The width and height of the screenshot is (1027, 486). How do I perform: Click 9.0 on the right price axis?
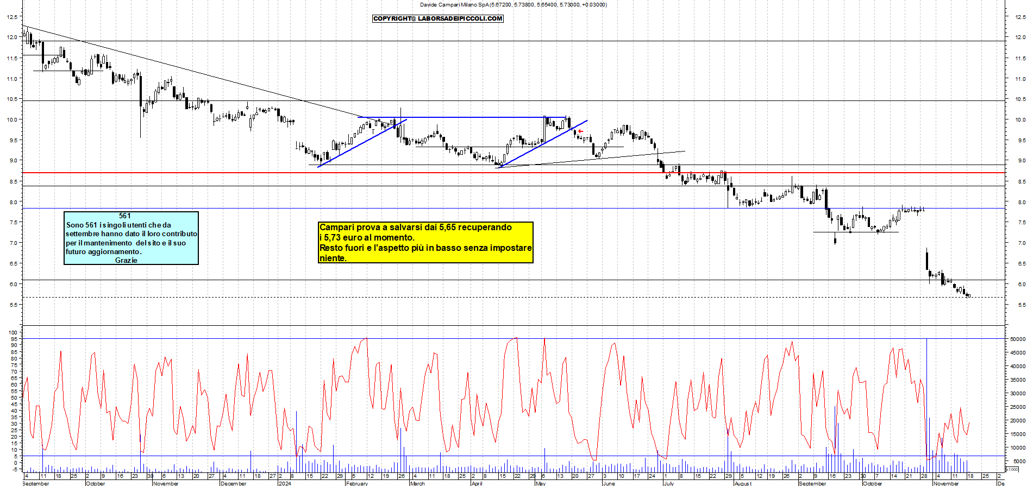click(x=1021, y=161)
